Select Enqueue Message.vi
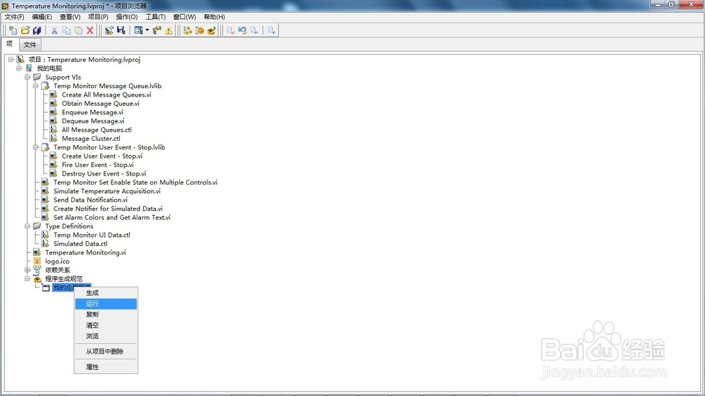 (92, 112)
